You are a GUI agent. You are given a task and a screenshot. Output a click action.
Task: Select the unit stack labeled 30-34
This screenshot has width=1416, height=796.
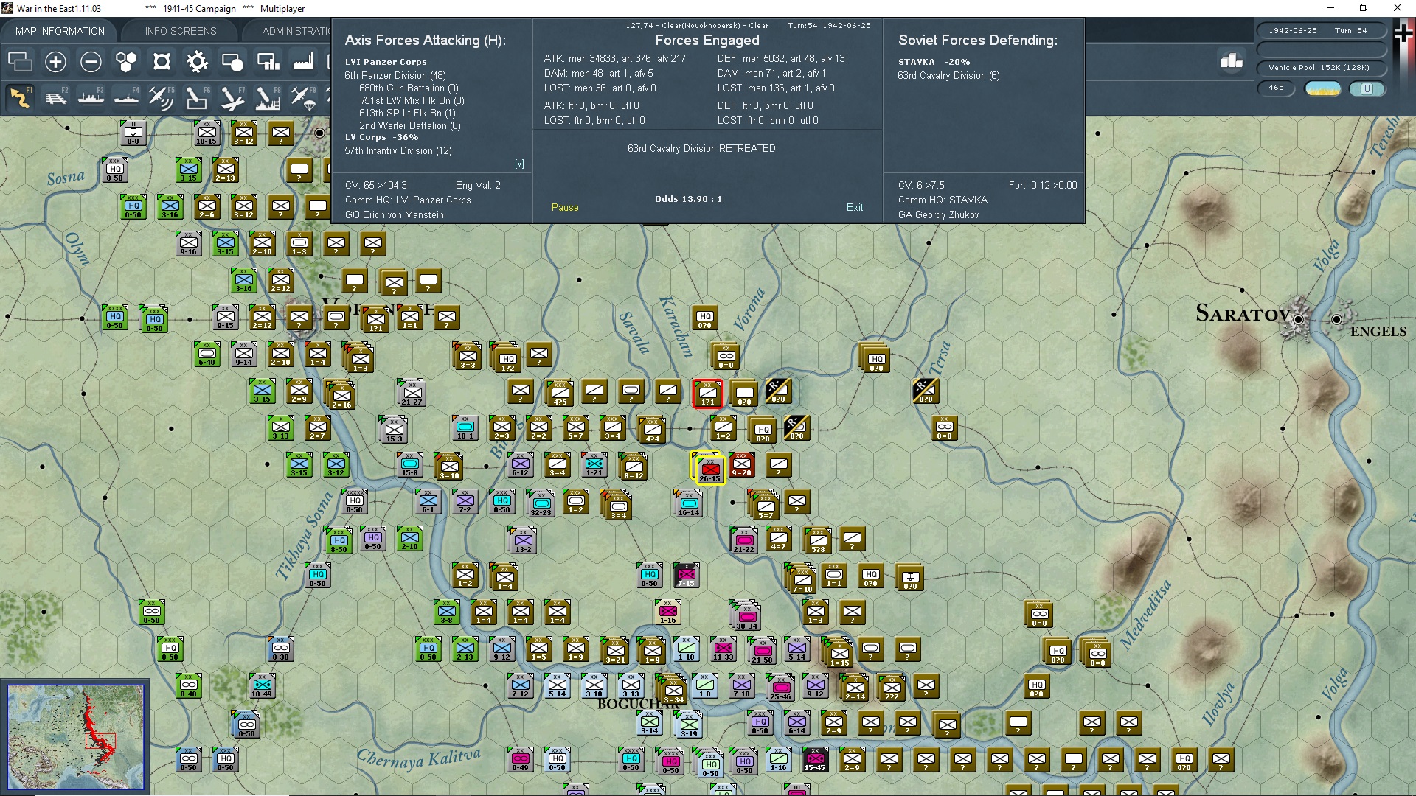[747, 617]
